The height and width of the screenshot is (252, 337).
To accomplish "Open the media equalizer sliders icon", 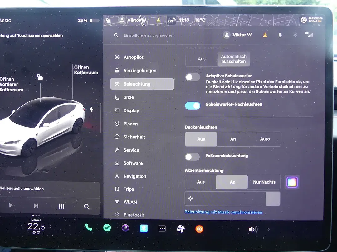I will (x=61, y=206).
